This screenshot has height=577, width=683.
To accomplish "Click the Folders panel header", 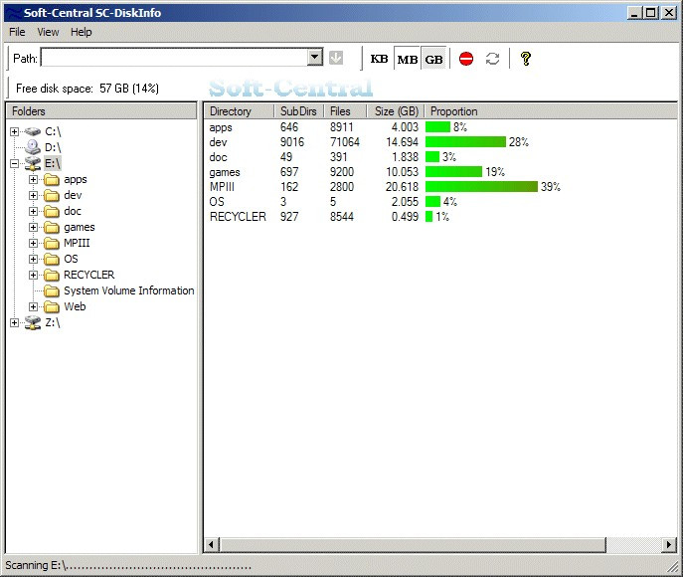I will click(x=101, y=111).
